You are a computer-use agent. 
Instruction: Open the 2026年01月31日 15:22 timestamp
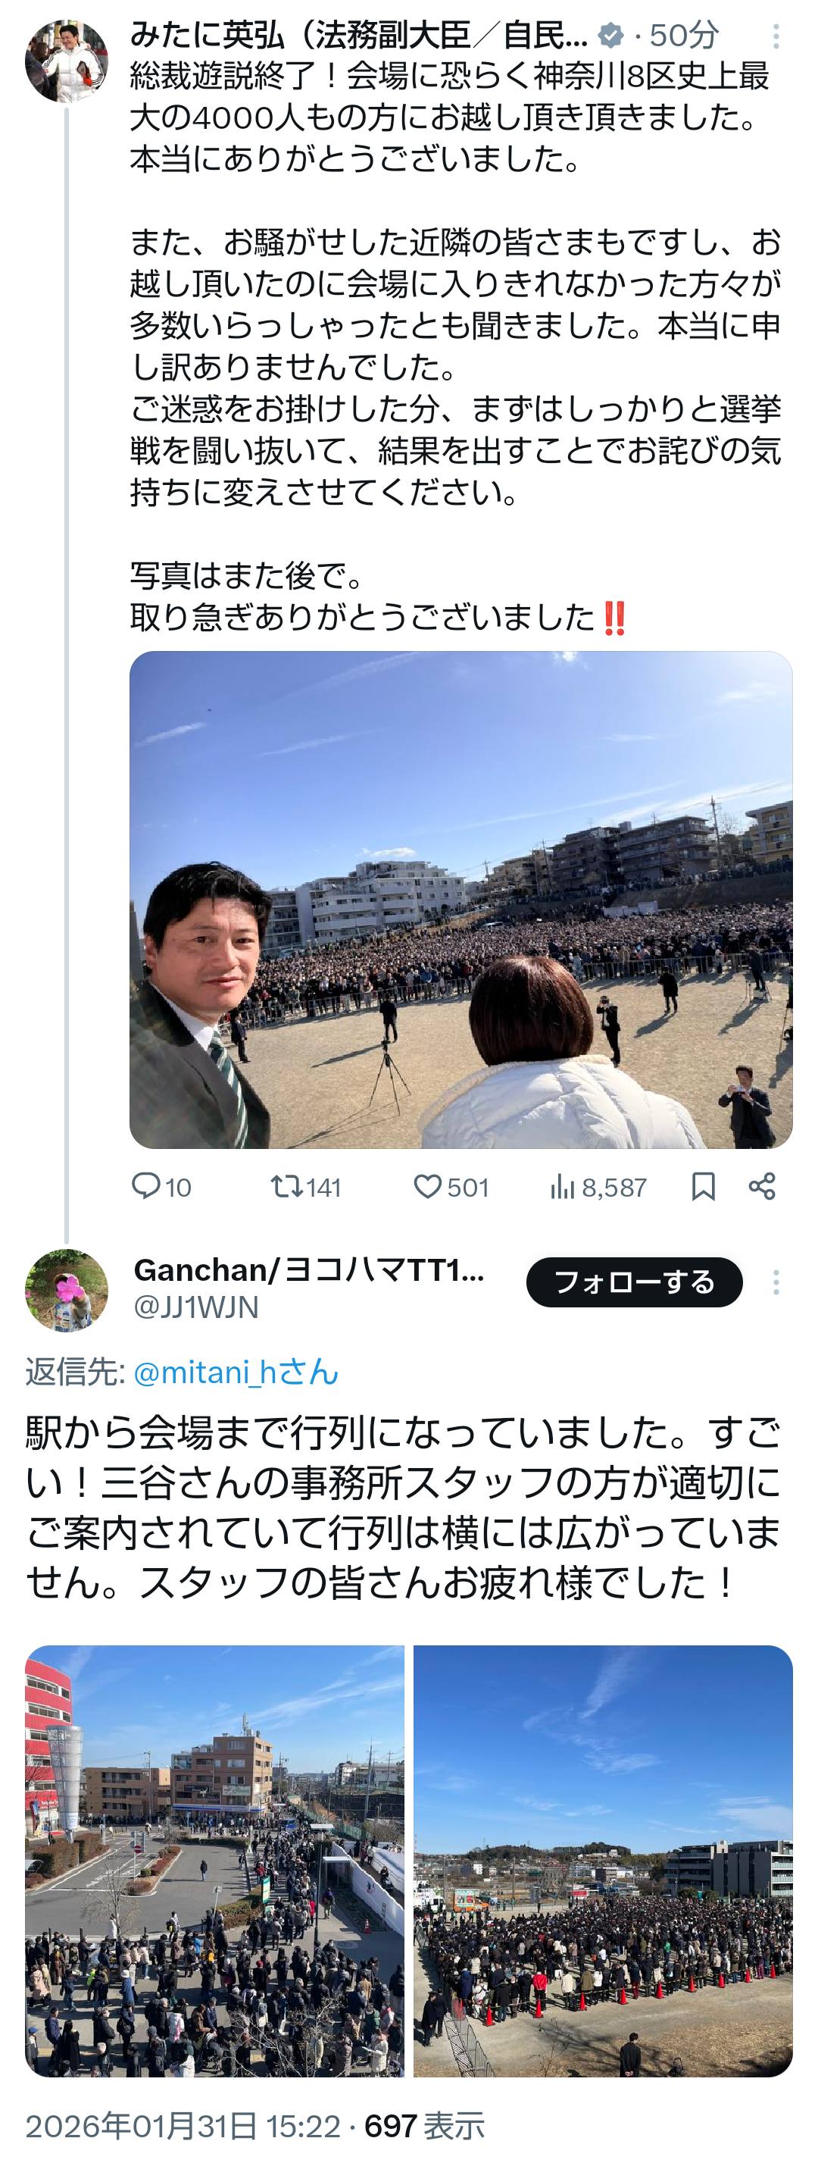pos(183,2127)
